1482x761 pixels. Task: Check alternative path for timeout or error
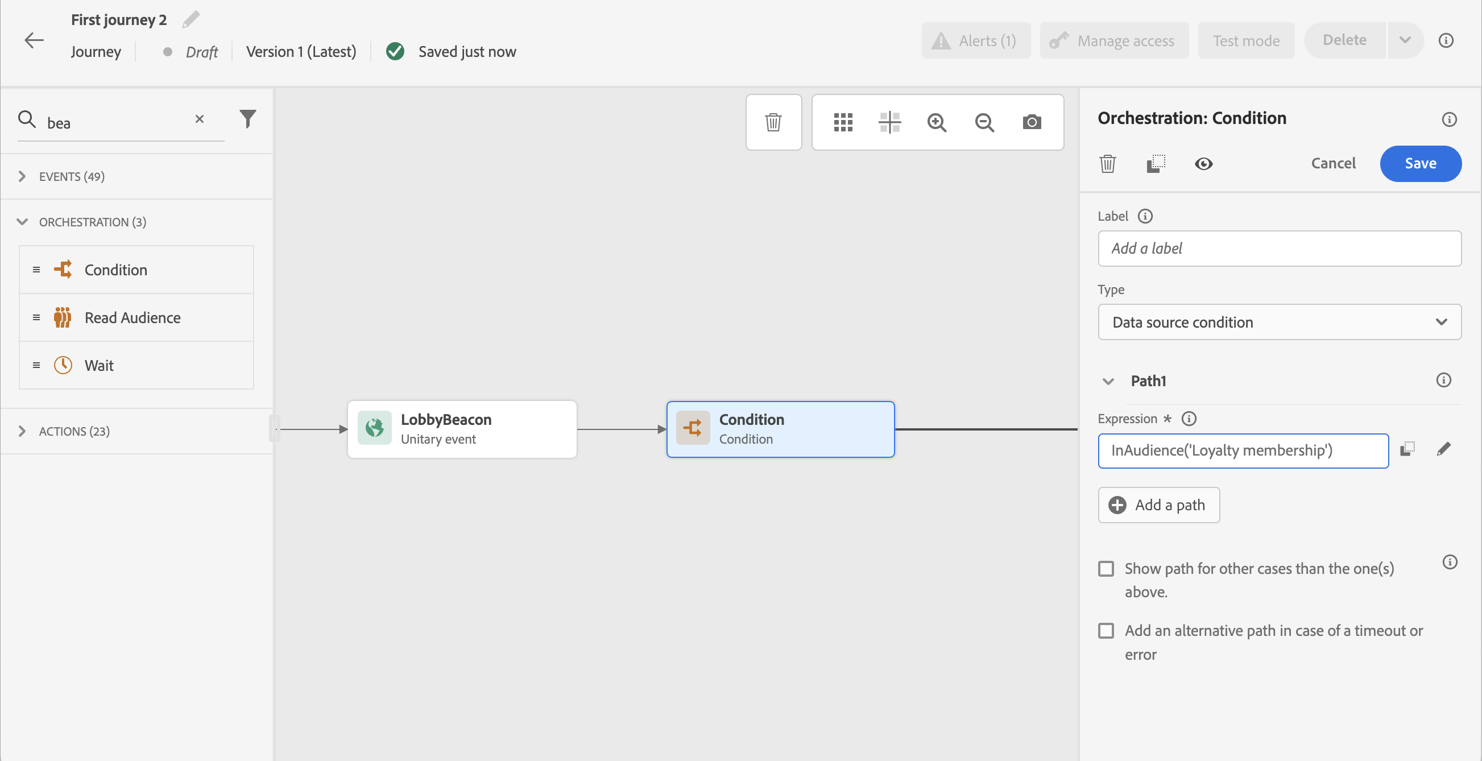point(1106,630)
